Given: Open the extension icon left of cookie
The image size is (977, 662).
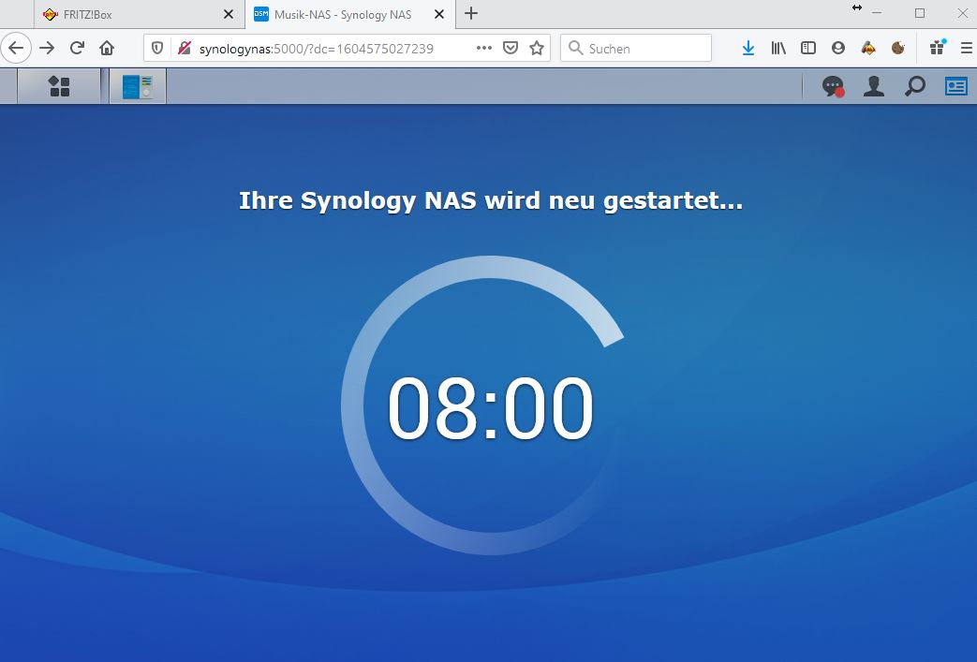Looking at the screenshot, I should pos(868,48).
